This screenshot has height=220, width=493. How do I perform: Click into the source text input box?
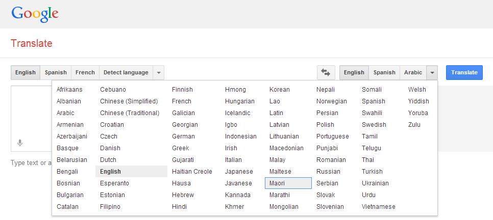31,119
